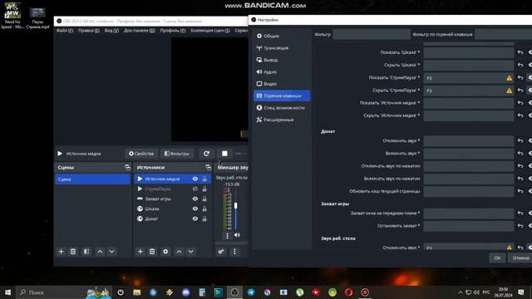Select Сцена in the Сцены list

point(92,179)
